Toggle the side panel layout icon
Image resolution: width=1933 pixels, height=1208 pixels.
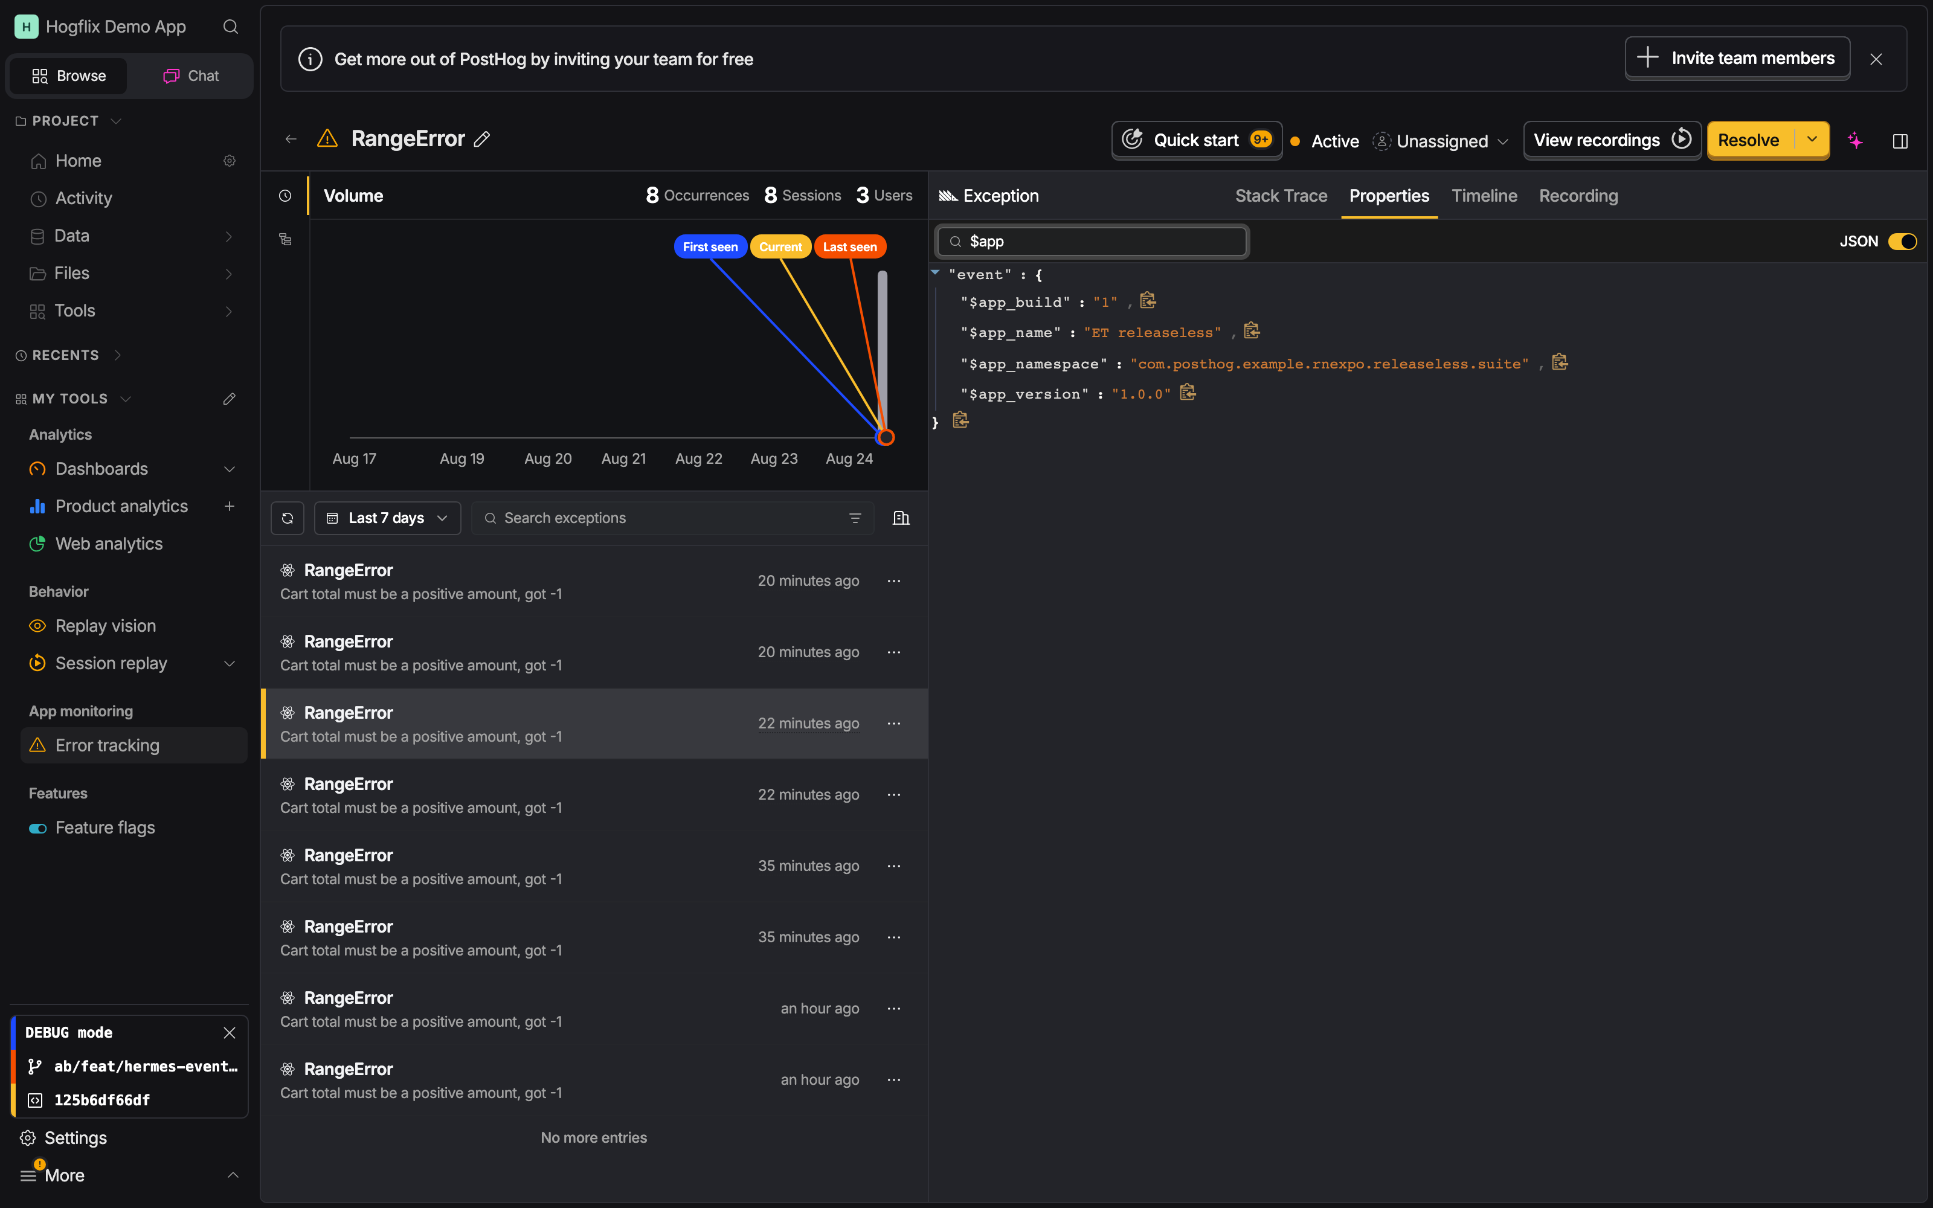pos(1900,141)
